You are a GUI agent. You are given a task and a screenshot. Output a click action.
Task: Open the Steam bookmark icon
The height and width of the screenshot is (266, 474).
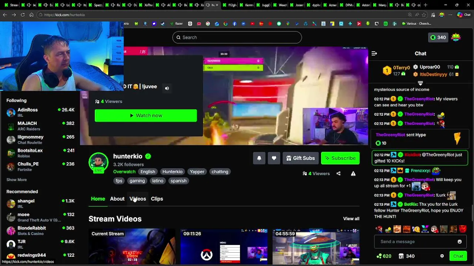click(163, 24)
